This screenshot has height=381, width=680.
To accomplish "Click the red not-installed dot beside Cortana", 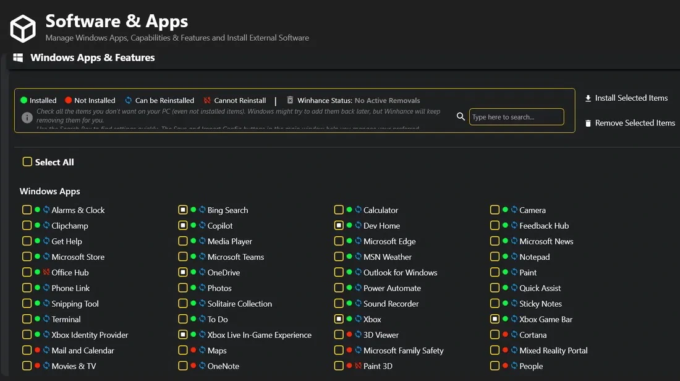I will click(x=505, y=335).
